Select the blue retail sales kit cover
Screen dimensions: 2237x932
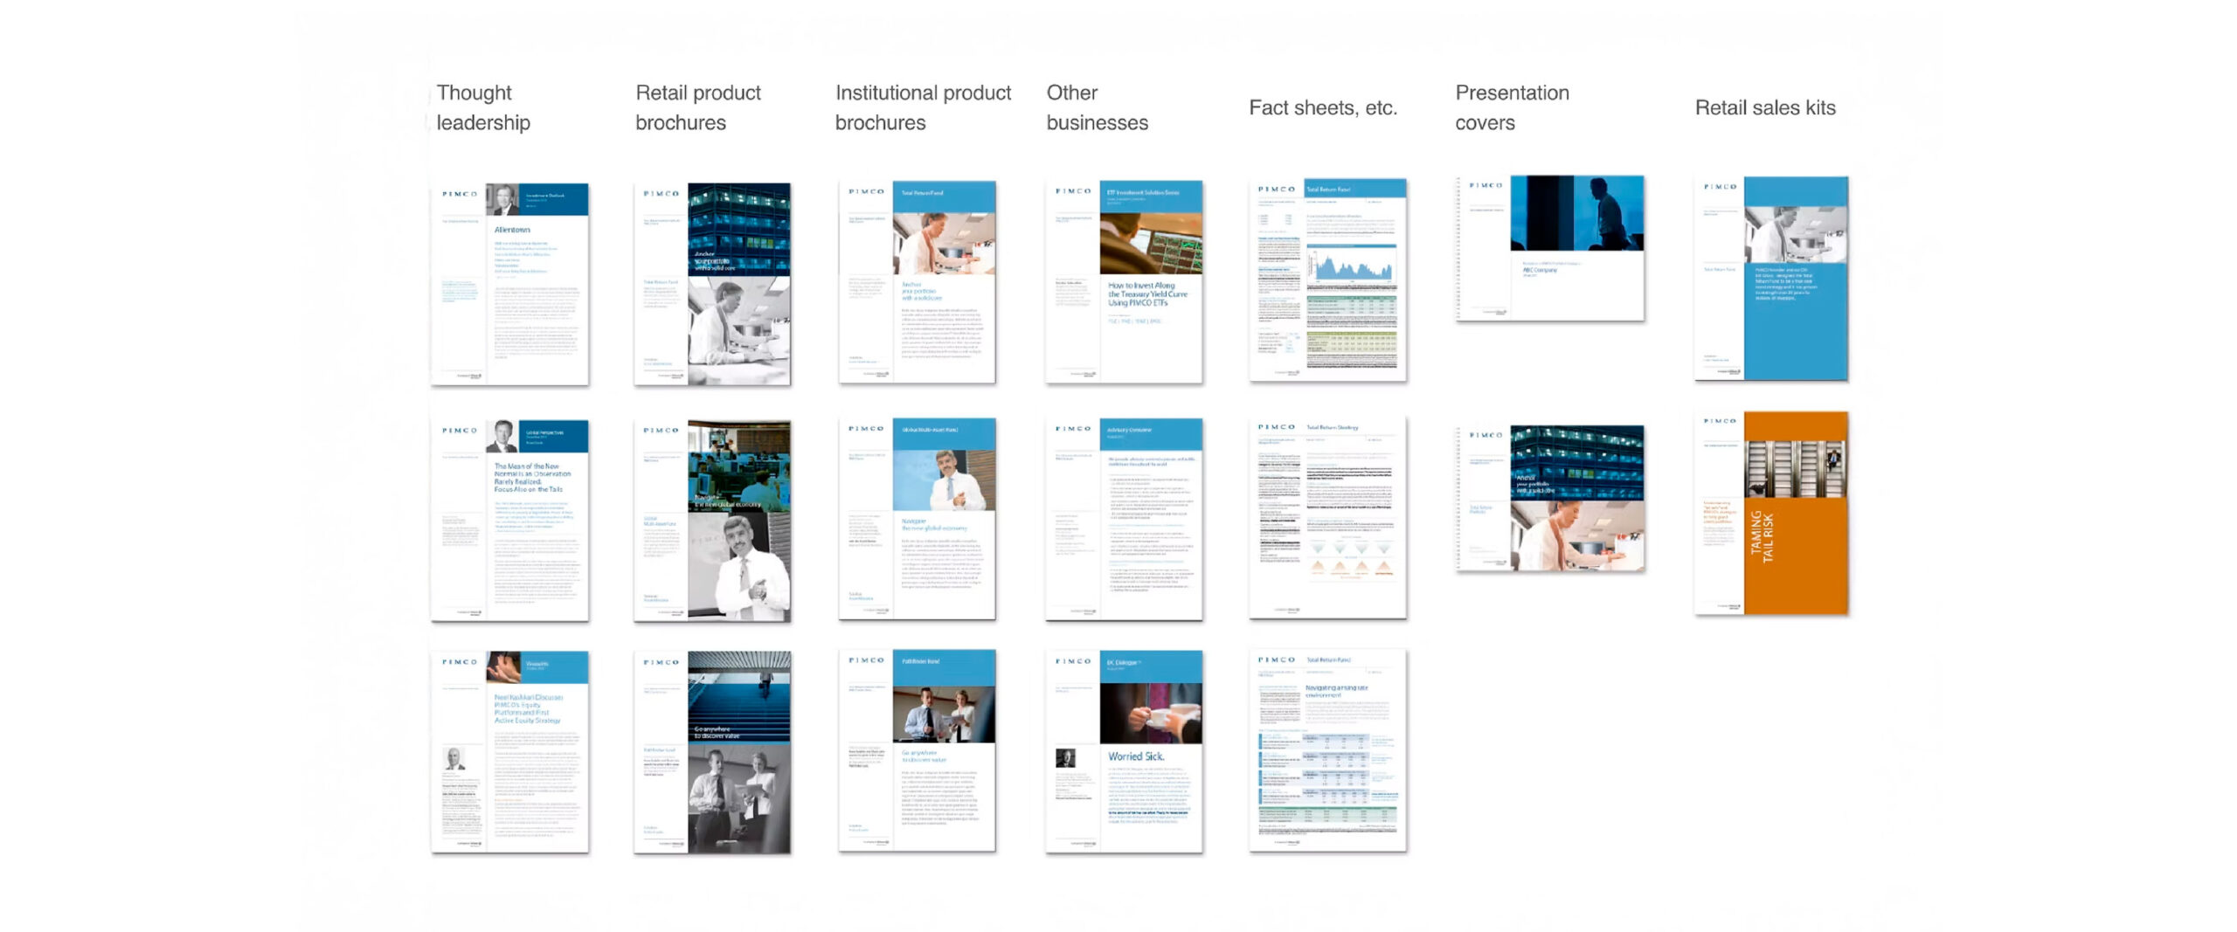click(1771, 280)
